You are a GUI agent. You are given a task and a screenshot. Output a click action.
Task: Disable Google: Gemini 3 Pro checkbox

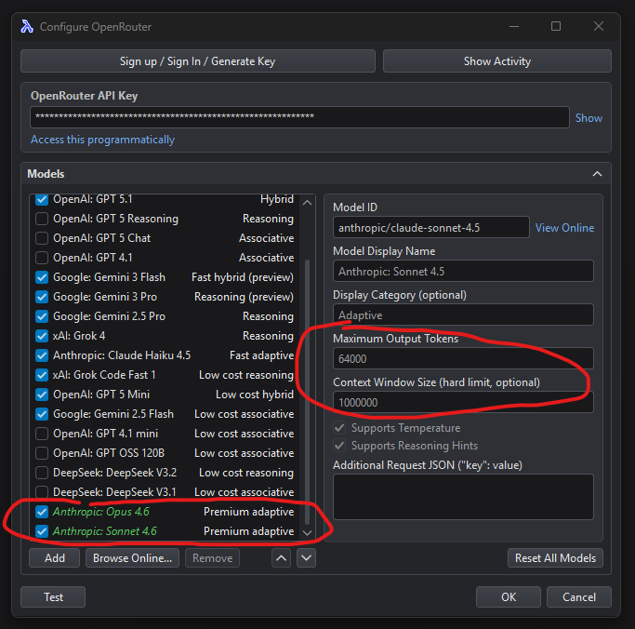tap(42, 297)
